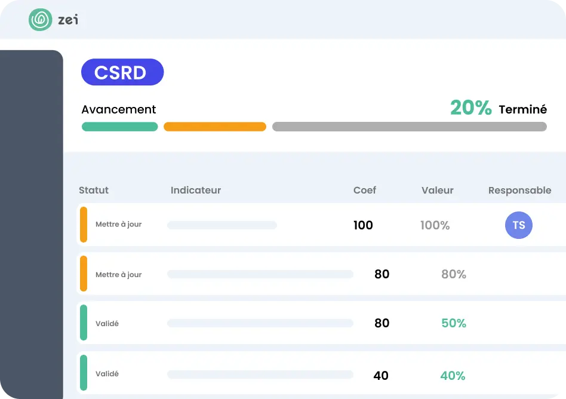566x399 pixels.
Task: Click the green status marker beside value 50%
Action: coord(84,323)
